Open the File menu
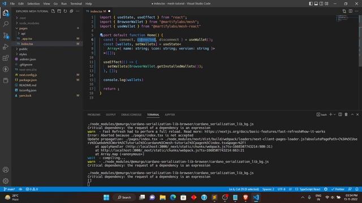The image size is (362, 203). [12, 4]
